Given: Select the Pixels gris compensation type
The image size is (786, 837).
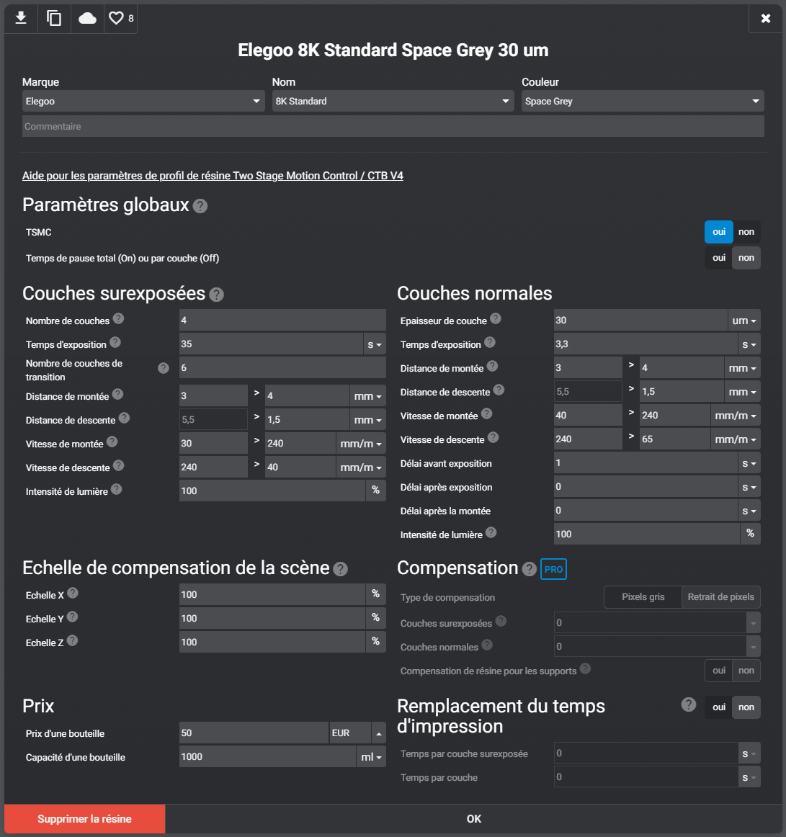Looking at the screenshot, I should point(643,597).
